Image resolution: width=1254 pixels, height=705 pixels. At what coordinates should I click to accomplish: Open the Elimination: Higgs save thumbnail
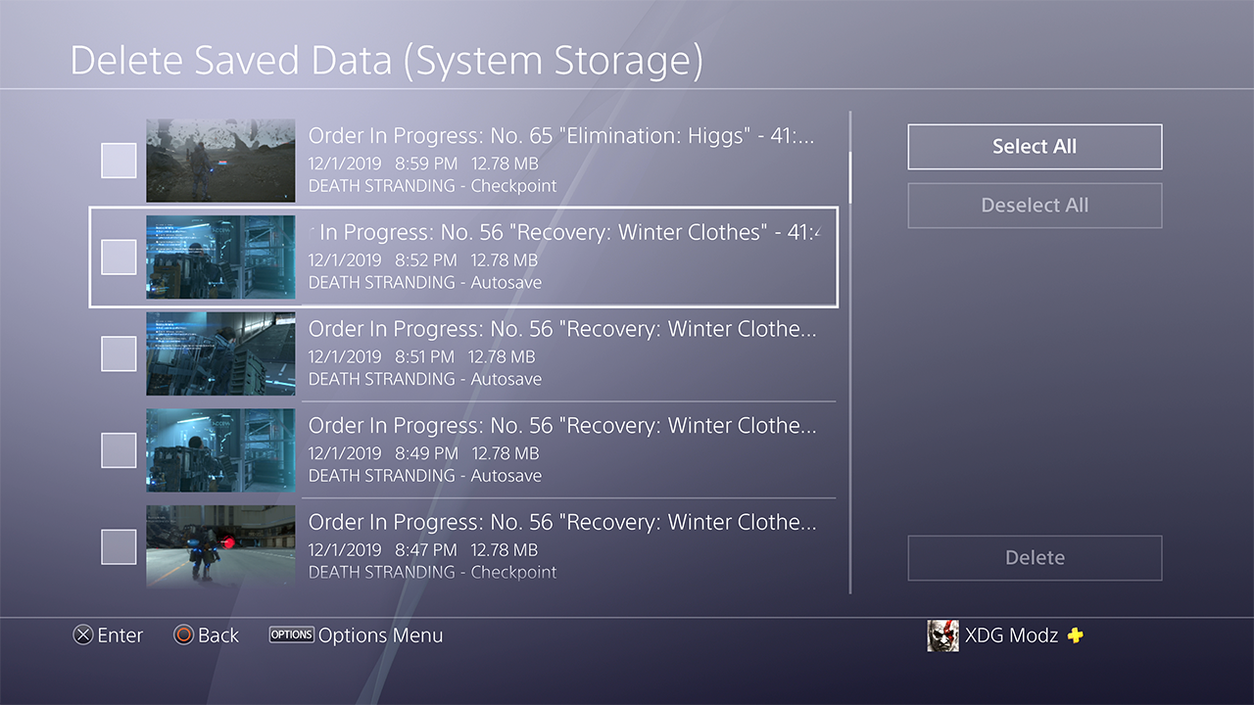click(220, 161)
